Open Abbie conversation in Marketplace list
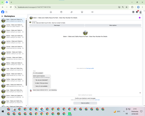 tap(13, 86)
